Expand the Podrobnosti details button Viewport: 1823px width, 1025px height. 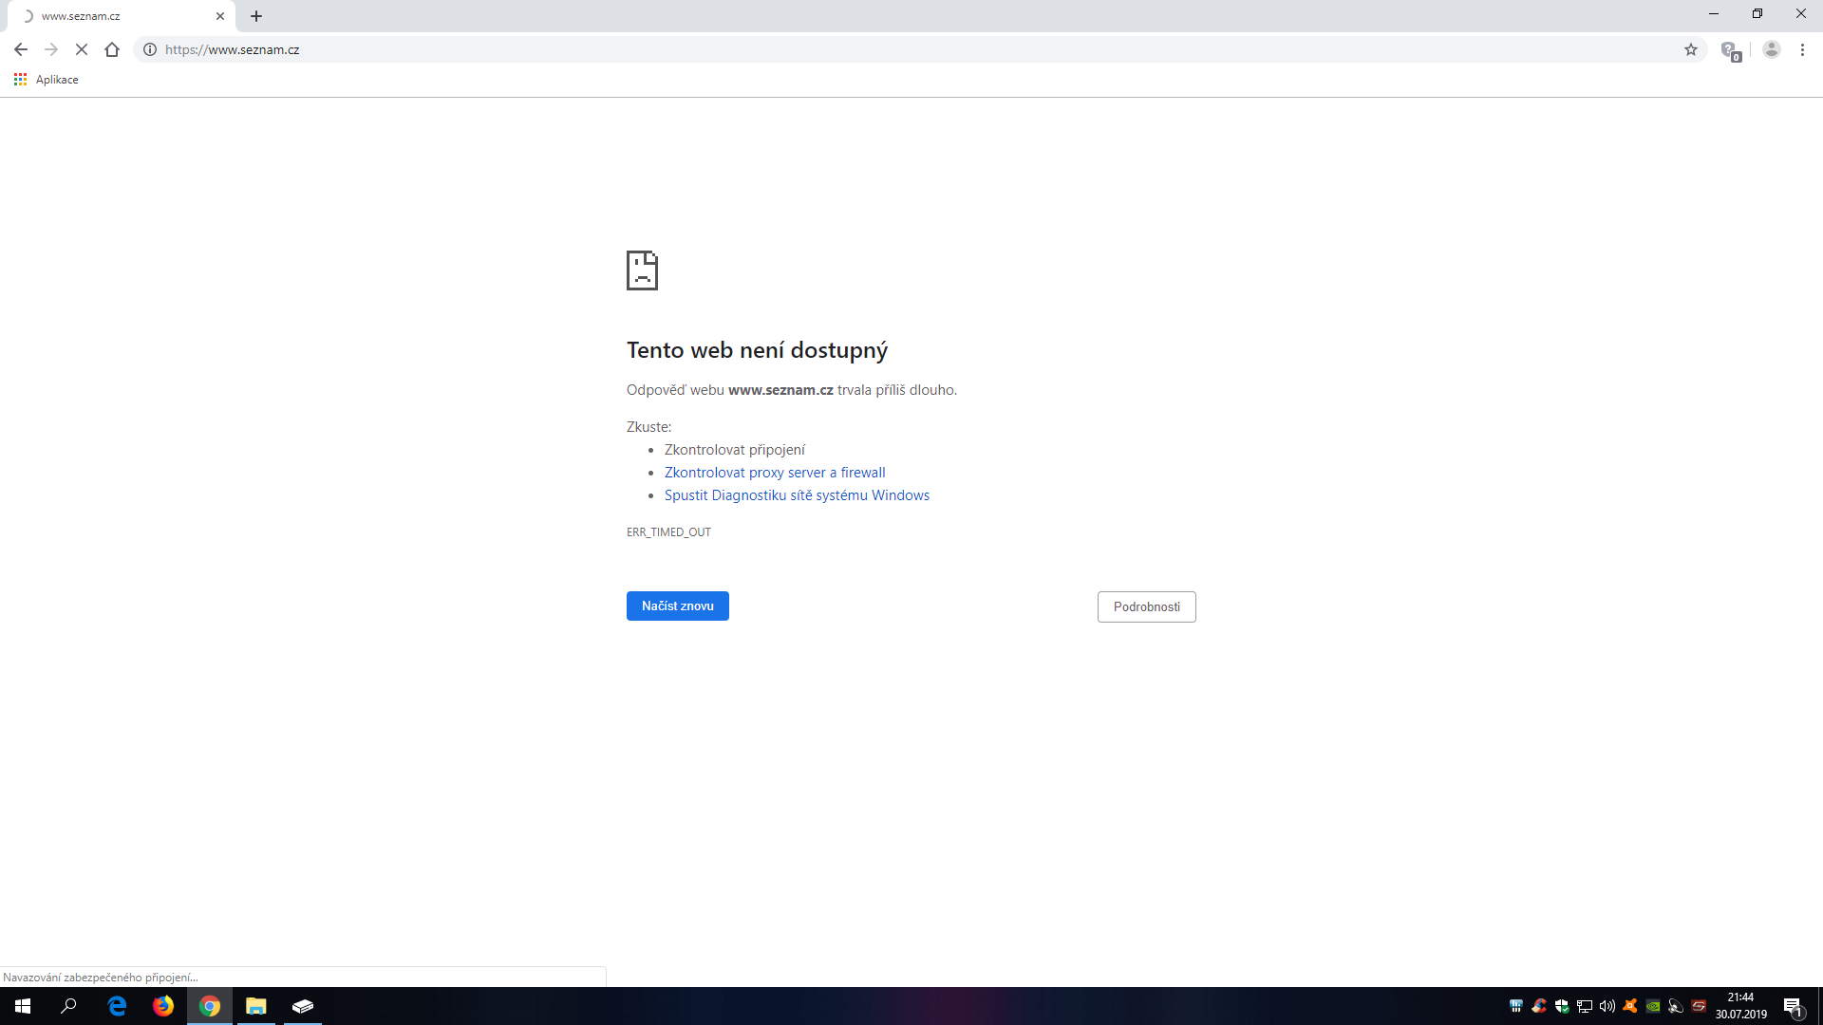1146,606
